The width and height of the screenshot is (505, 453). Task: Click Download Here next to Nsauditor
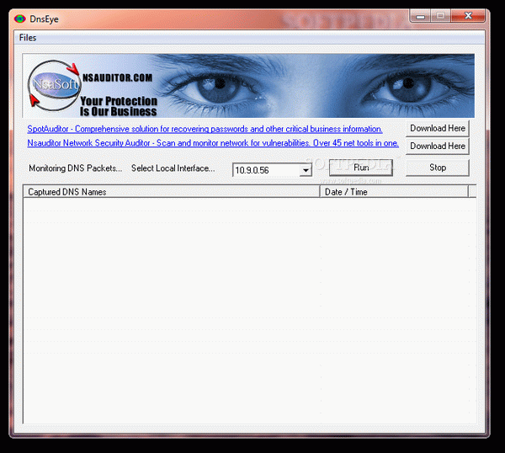[x=438, y=146]
